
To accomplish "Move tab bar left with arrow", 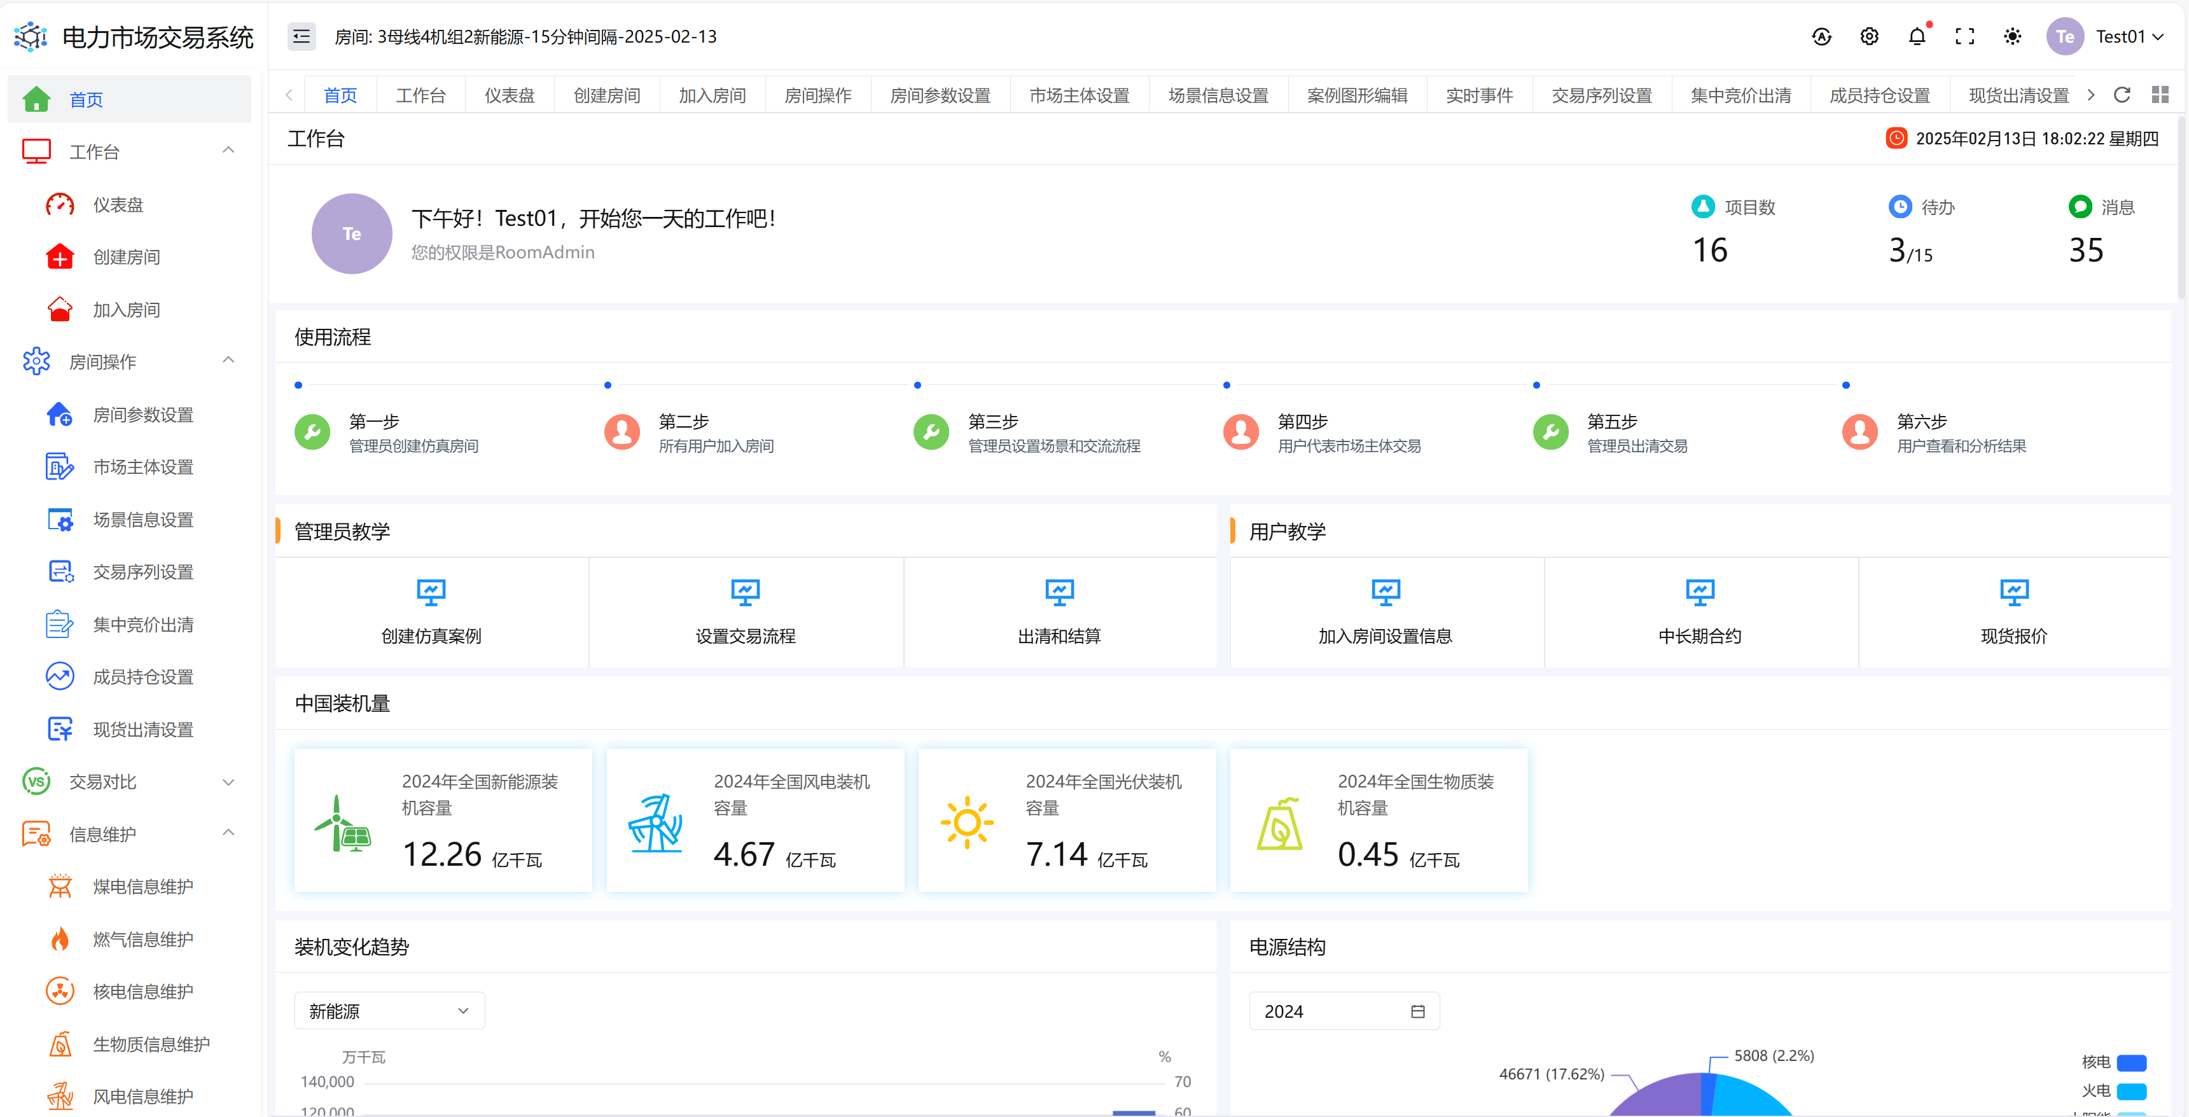I will pyautogui.click(x=289, y=95).
